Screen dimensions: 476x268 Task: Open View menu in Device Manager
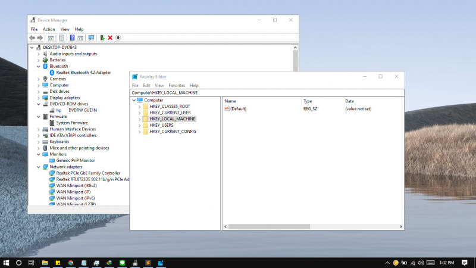(x=65, y=29)
